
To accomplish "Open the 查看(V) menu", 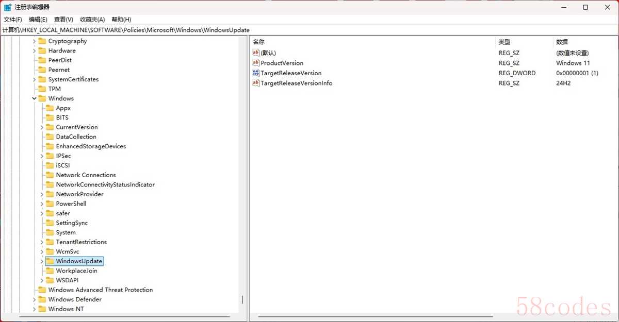I will (x=63, y=19).
